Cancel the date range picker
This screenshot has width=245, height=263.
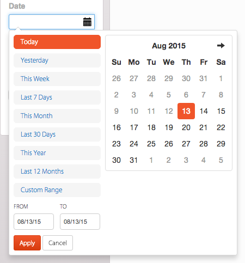click(x=58, y=243)
